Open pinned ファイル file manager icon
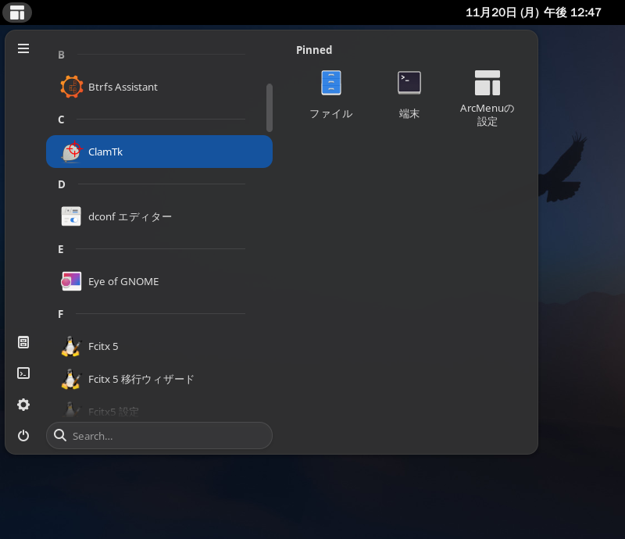This screenshot has width=625, height=539. [331, 83]
